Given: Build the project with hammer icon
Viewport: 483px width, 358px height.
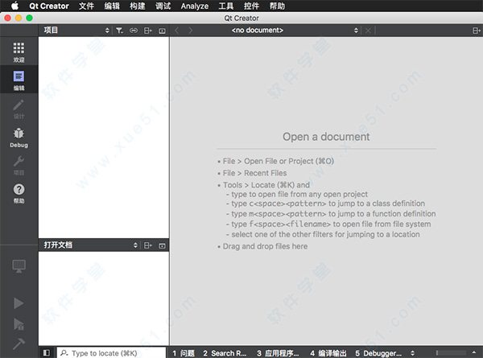Looking at the screenshot, I should click(x=19, y=344).
